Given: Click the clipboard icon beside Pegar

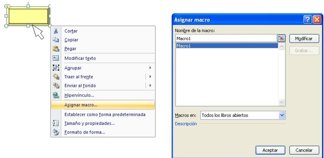Looking at the screenshot, I should [56, 49].
